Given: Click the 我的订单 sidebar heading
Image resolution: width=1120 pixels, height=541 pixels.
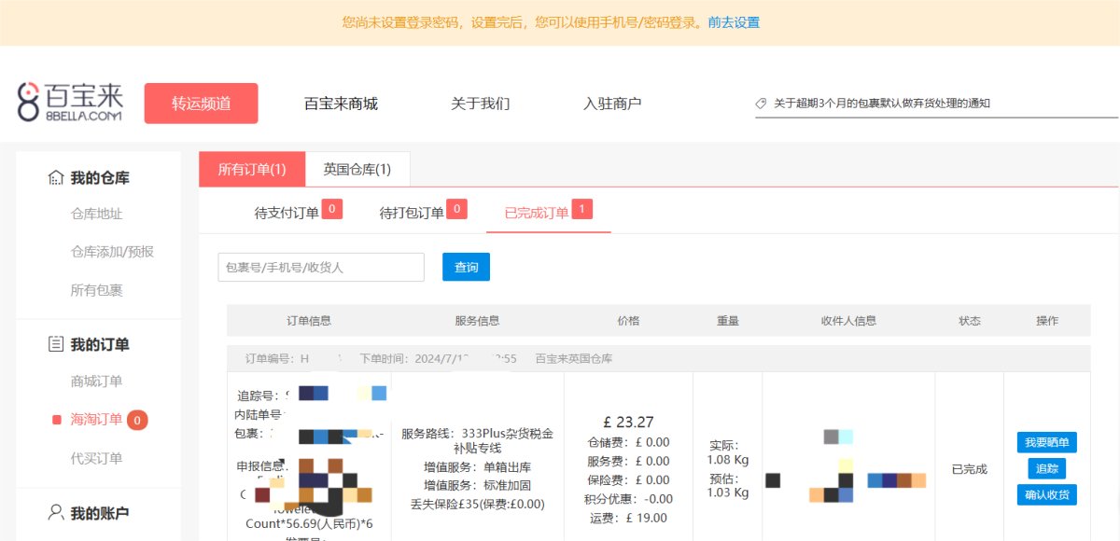Looking at the screenshot, I should pos(100,344).
